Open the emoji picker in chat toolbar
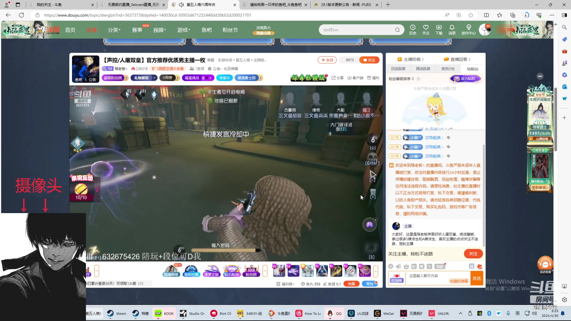The width and height of the screenshot is (571, 321). 391,266
